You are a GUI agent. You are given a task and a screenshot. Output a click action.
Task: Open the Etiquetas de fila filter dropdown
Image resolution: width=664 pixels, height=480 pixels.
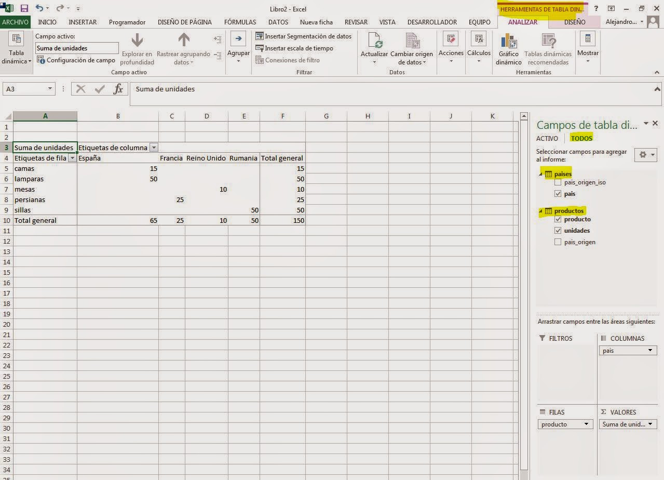[x=72, y=158]
